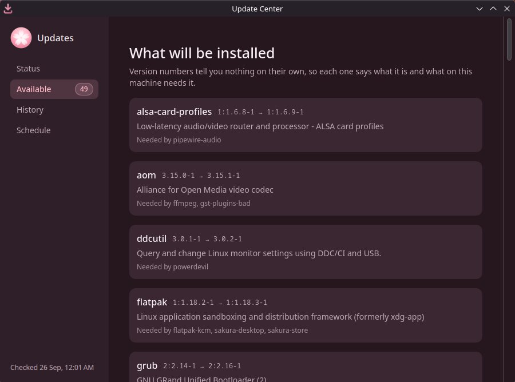Click 'Needed by pipewire-audio' text
Viewport: 515px width, 382px height.
(x=179, y=140)
